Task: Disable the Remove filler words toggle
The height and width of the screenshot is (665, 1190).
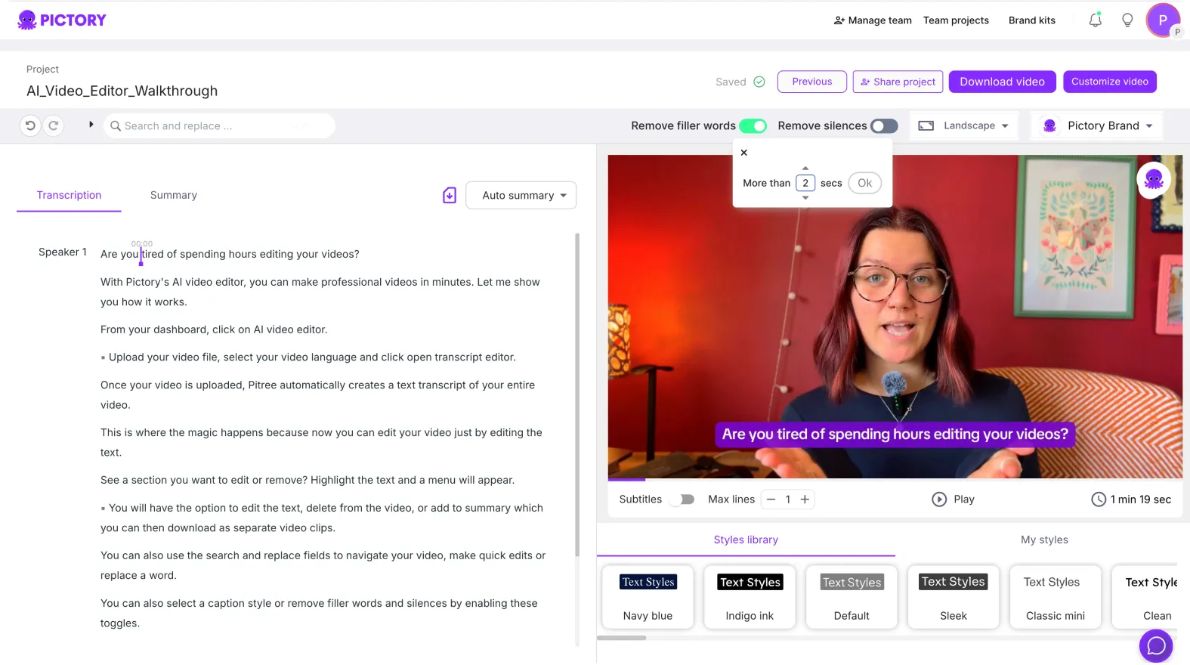Action: point(753,126)
